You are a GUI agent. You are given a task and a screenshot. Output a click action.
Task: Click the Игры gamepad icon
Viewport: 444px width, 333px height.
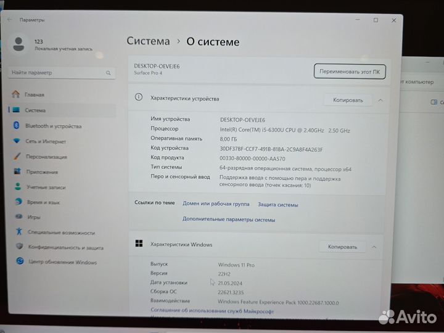tap(18, 216)
